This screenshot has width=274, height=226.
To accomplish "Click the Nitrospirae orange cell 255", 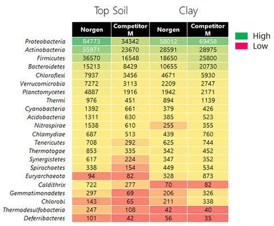I will pos(168,126).
